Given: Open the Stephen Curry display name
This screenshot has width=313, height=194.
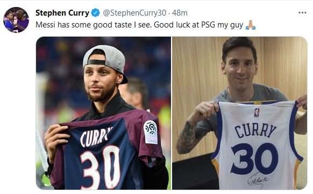Looking at the screenshot, I should pyautogui.click(x=62, y=13).
